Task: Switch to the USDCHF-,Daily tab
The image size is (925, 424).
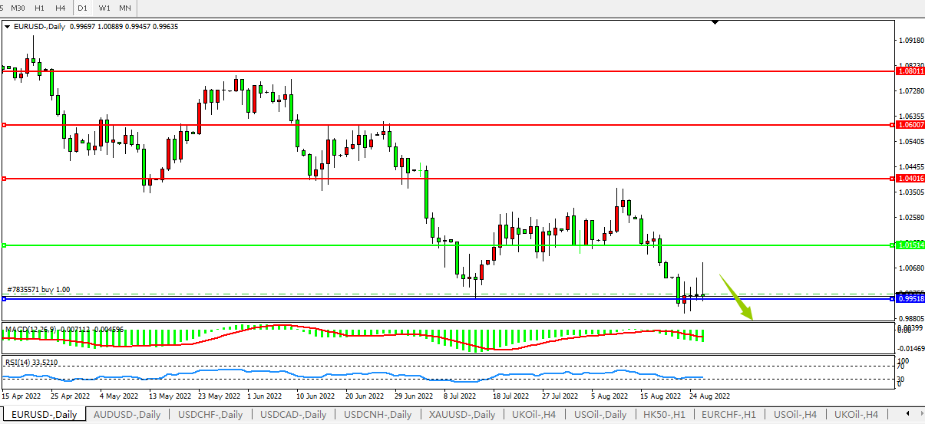Action: 210,415
